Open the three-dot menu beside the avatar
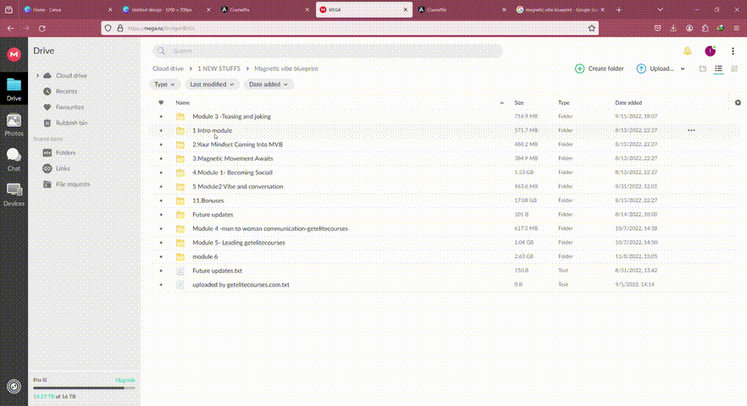Image resolution: width=747 pixels, height=406 pixels. point(733,51)
